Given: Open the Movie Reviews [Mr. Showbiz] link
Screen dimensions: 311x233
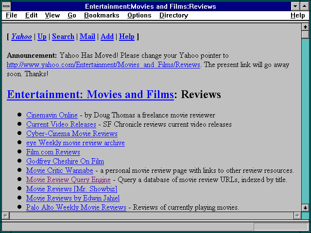Looking at the screenshot, I should pos(71,189).
